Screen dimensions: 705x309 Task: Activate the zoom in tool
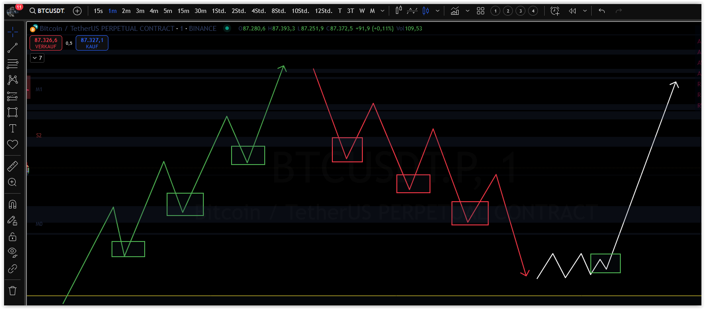(x=13, y=182)
